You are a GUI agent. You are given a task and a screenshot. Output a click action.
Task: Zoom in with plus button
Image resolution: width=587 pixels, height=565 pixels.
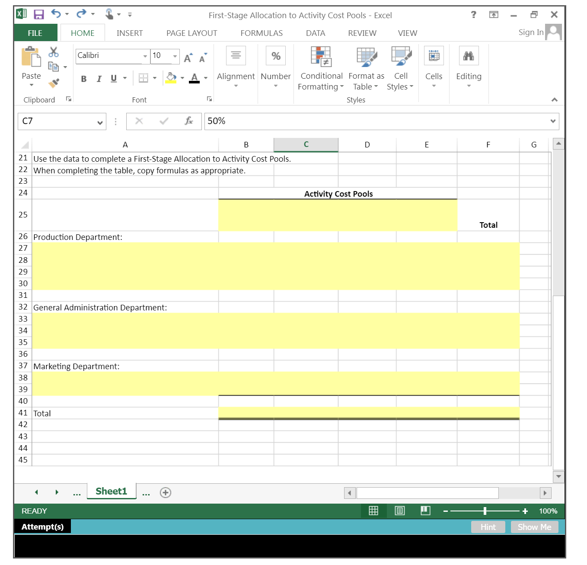coord(525,511)
